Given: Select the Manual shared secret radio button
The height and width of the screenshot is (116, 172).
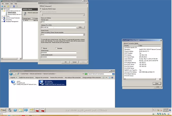Looking at the screenshot, I should (x=42, y=48).
